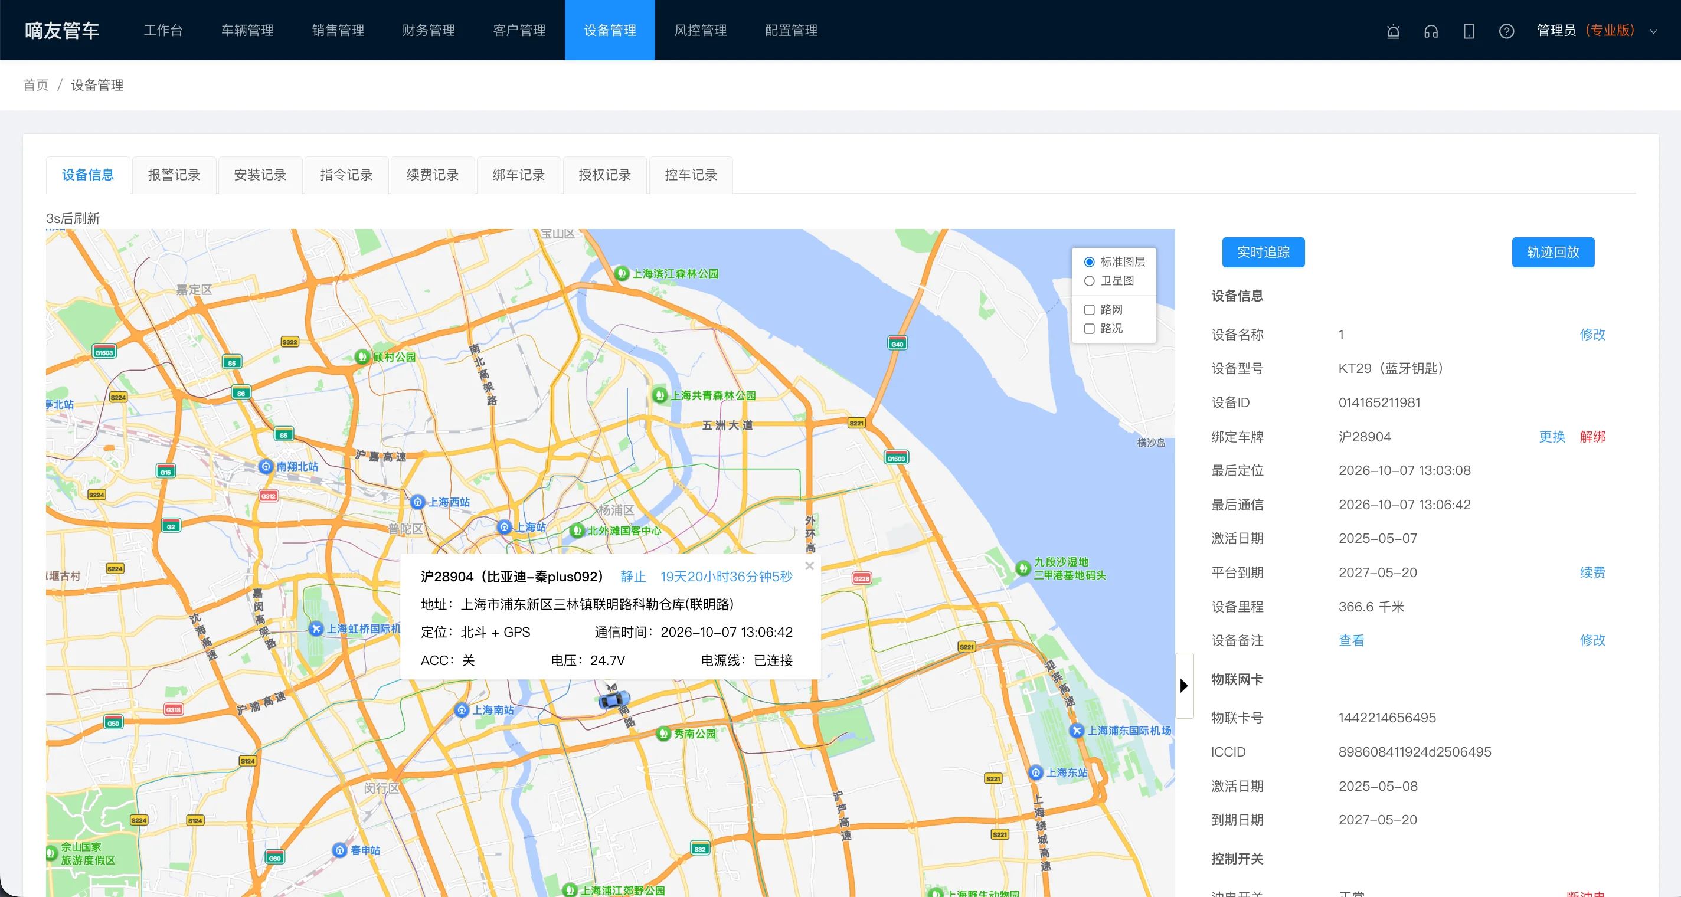Click 查看 for 设备备注
This screenshot has width=1681, height=897.
pos(1352,640)
